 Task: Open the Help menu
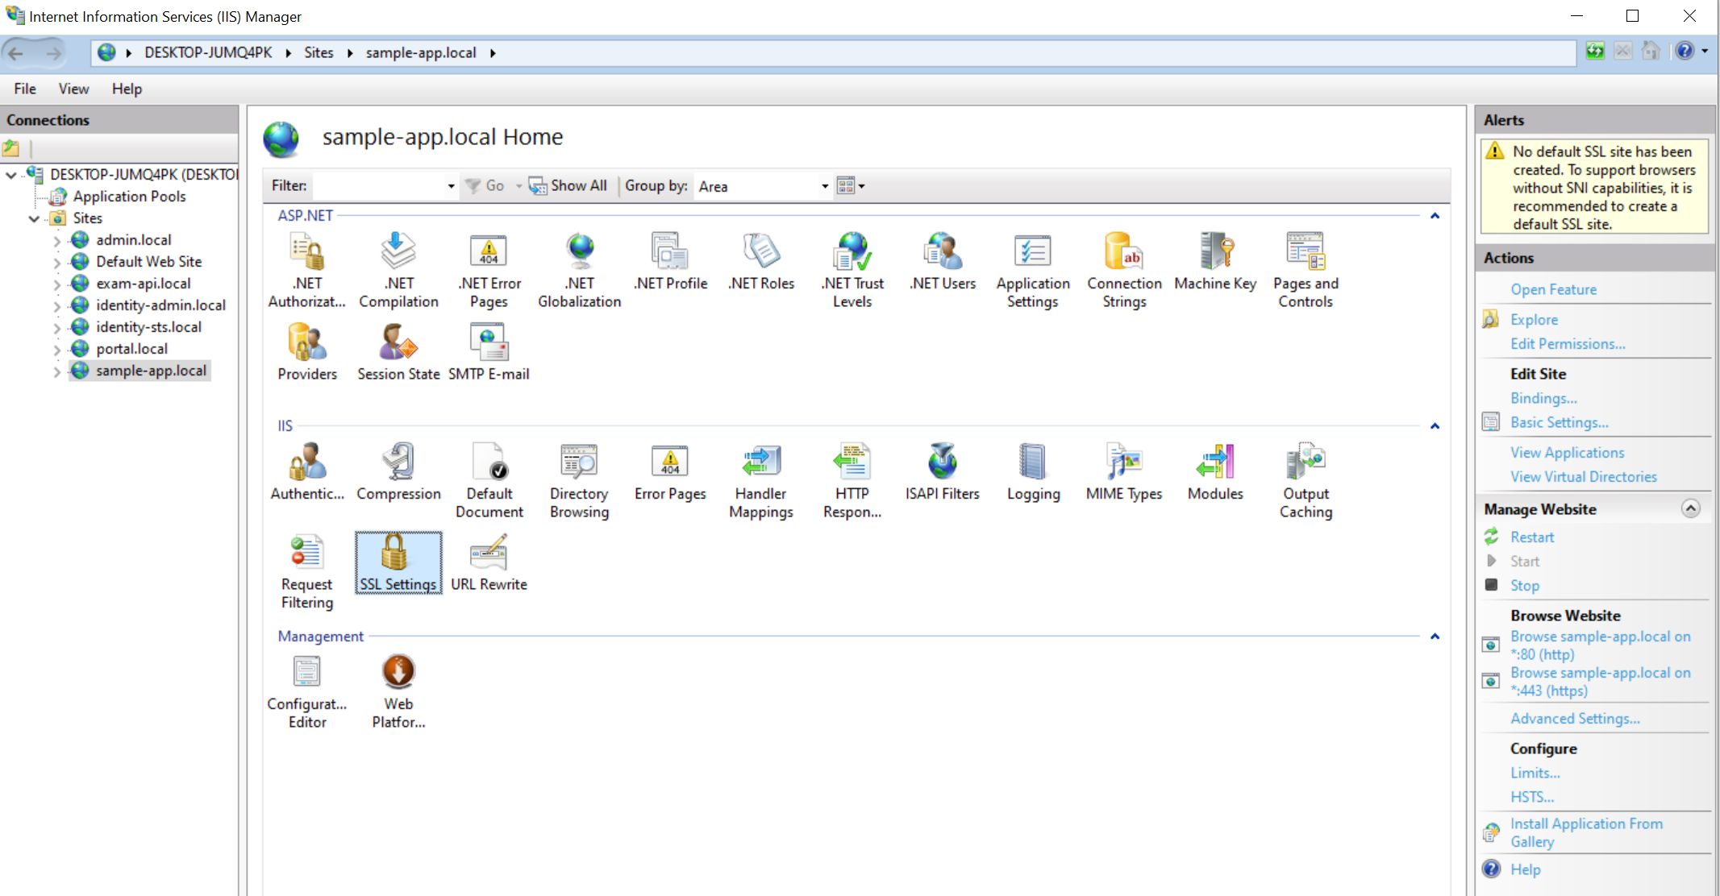127,89
